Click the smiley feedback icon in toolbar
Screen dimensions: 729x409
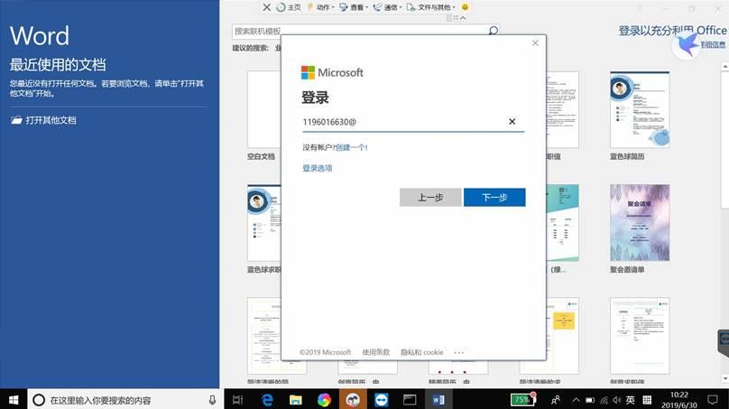point(465,7)
